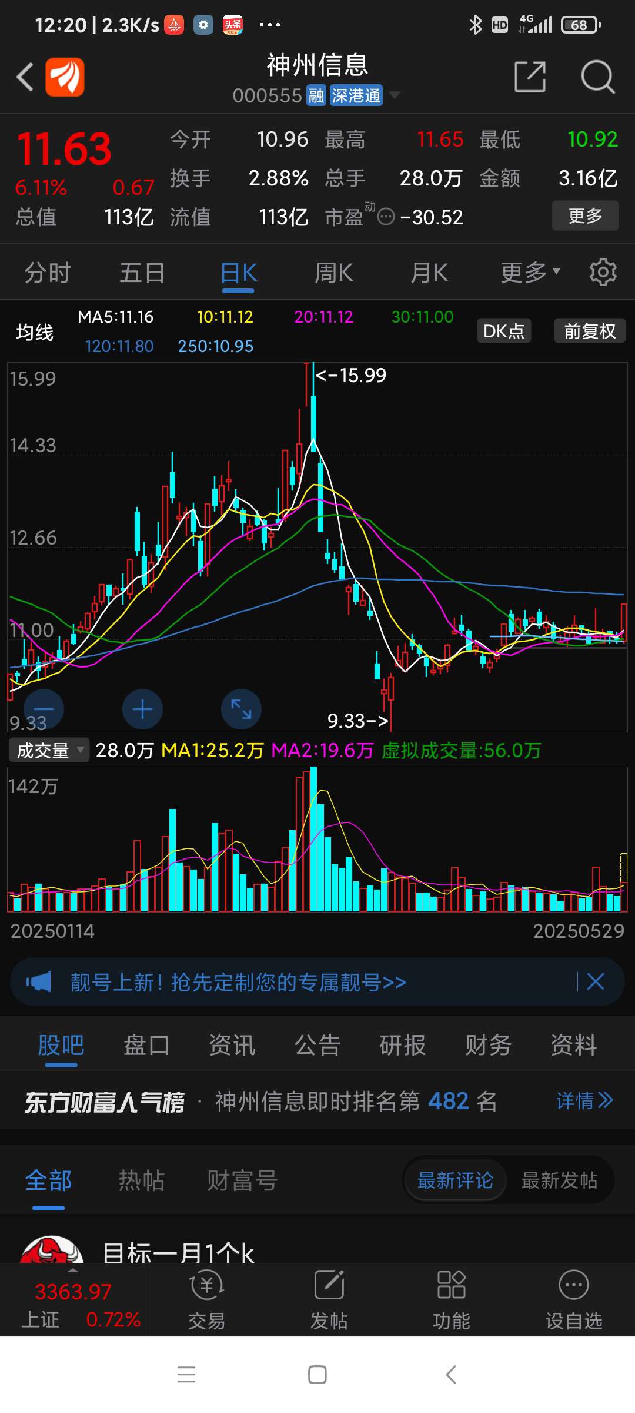Select the 财富号 filter

click(x=242, y=1180)
